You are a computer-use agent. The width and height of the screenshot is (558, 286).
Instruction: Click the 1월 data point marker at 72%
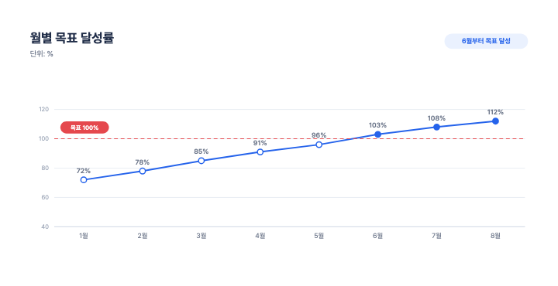pyautogui.click(x=84, y=180)
